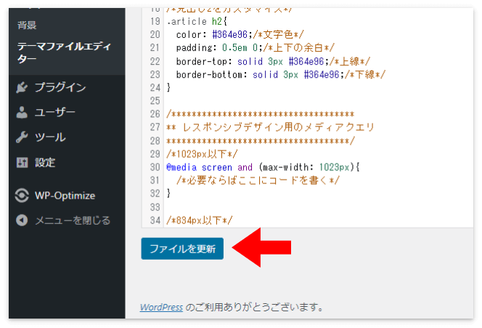Click closing brace on line 24
Viewport: 482px width, 328px height.
click(x=168, y=87)
